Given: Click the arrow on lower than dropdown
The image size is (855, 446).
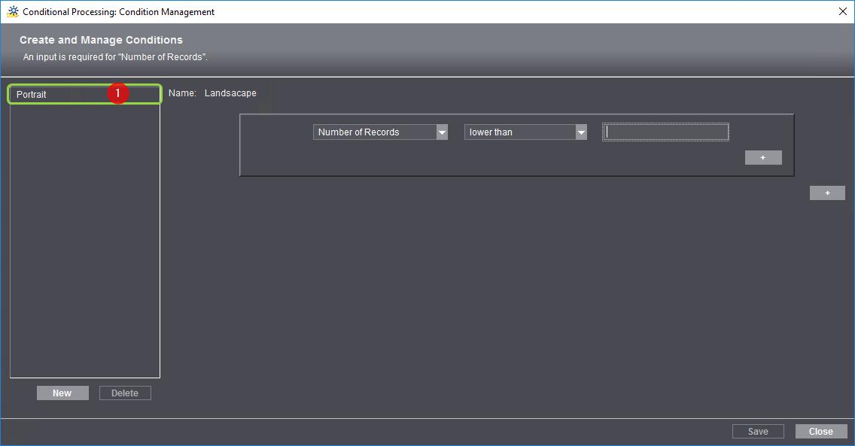Looking at the screenshot, I should click(x=581, y=132).
